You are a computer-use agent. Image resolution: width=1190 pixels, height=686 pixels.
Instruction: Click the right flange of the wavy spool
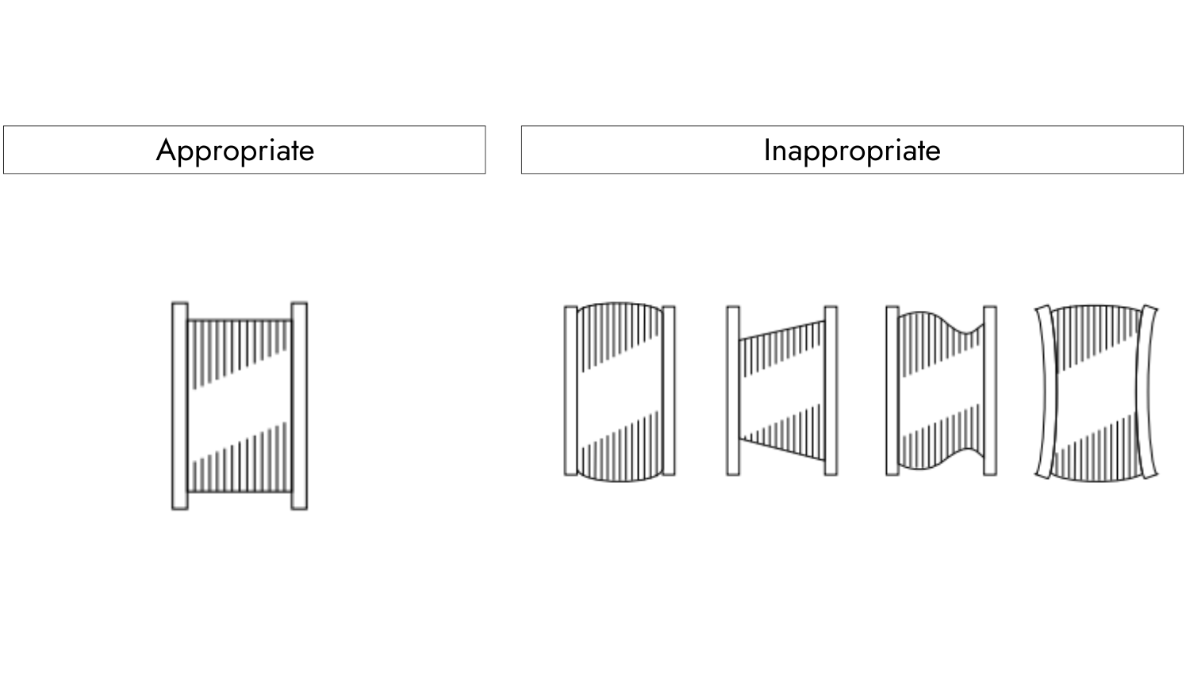(x=990, y=390)
